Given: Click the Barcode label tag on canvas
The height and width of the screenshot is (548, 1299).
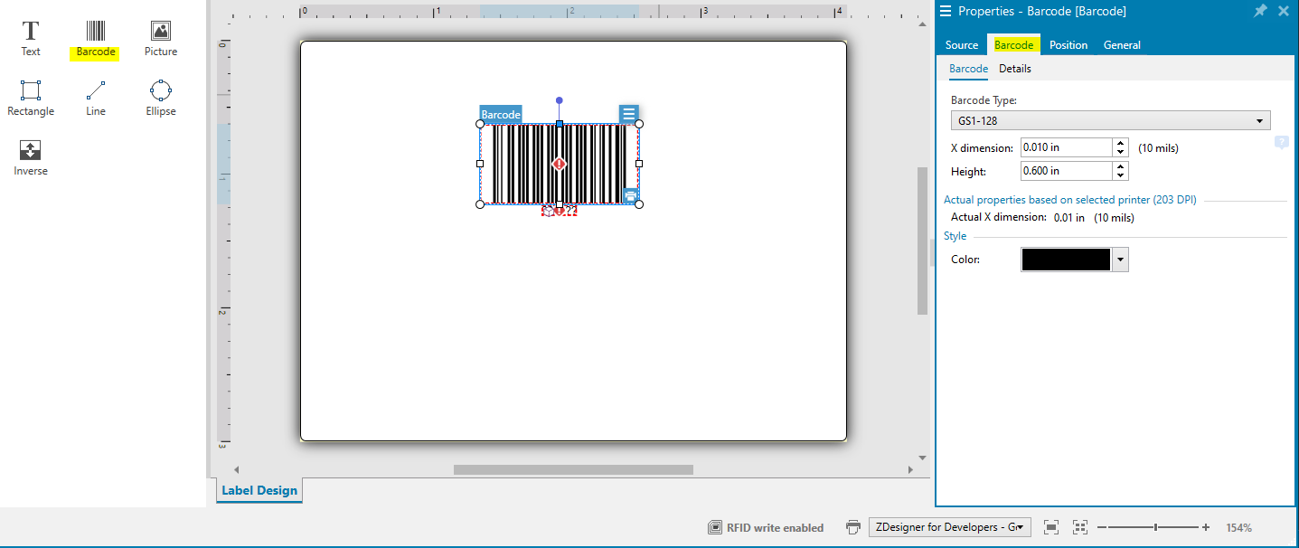Looking at the screenshot, I should (501, 115).
